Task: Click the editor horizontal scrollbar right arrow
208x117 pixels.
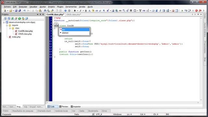Action: [198, 103]
